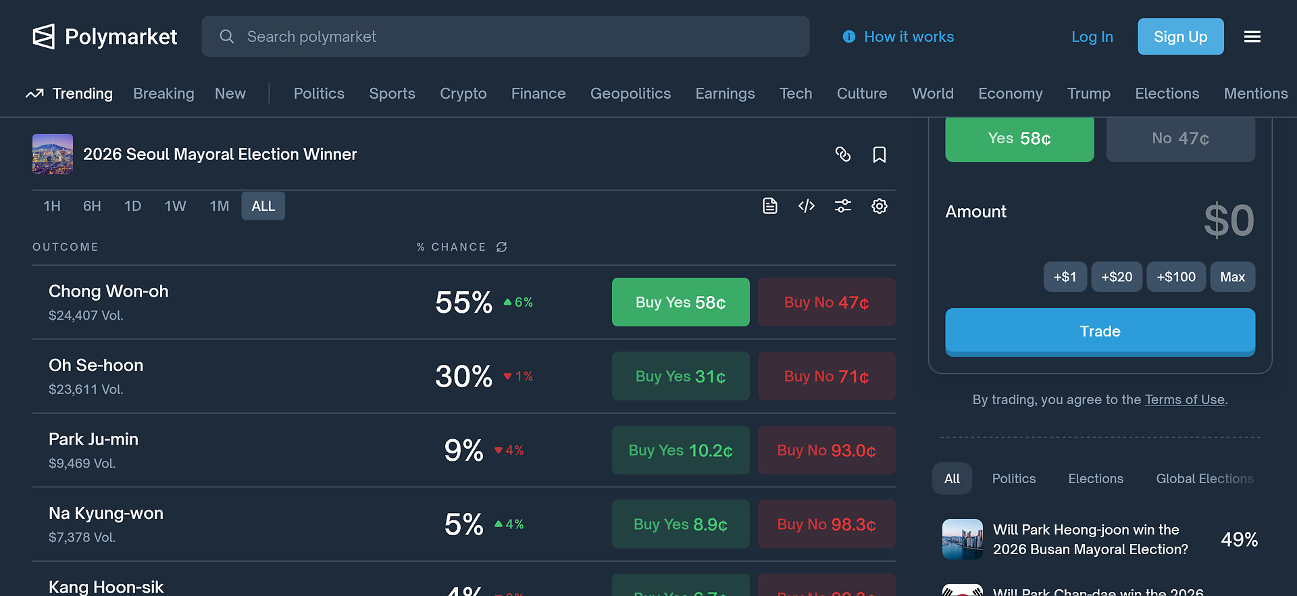Select the No 47¢ outcome toggle

point(1180,139)
